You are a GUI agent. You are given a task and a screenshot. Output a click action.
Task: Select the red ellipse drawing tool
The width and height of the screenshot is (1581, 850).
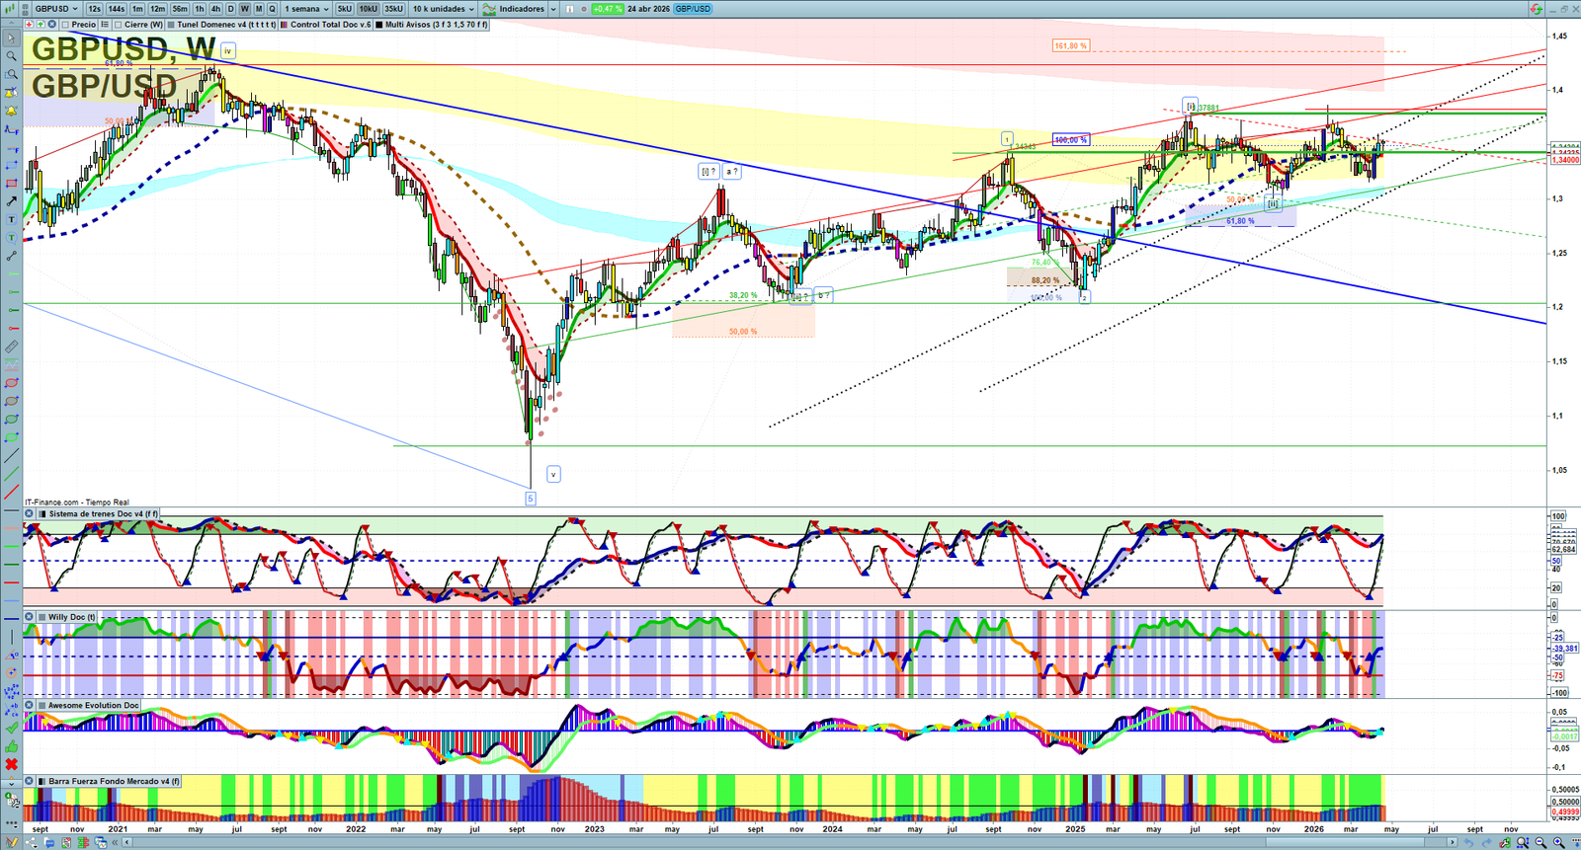click(x=11, y=383)
